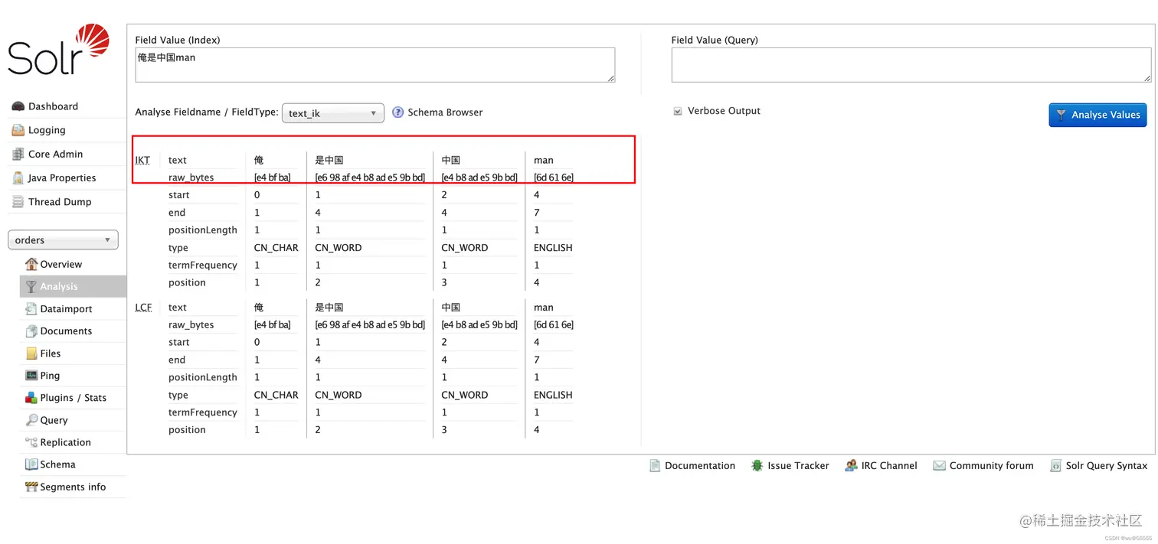Screen dimensions: 1158x544
Task: Open the Solr Query Syntax link
Action: pyautogui.click(x=1107, y=465)
